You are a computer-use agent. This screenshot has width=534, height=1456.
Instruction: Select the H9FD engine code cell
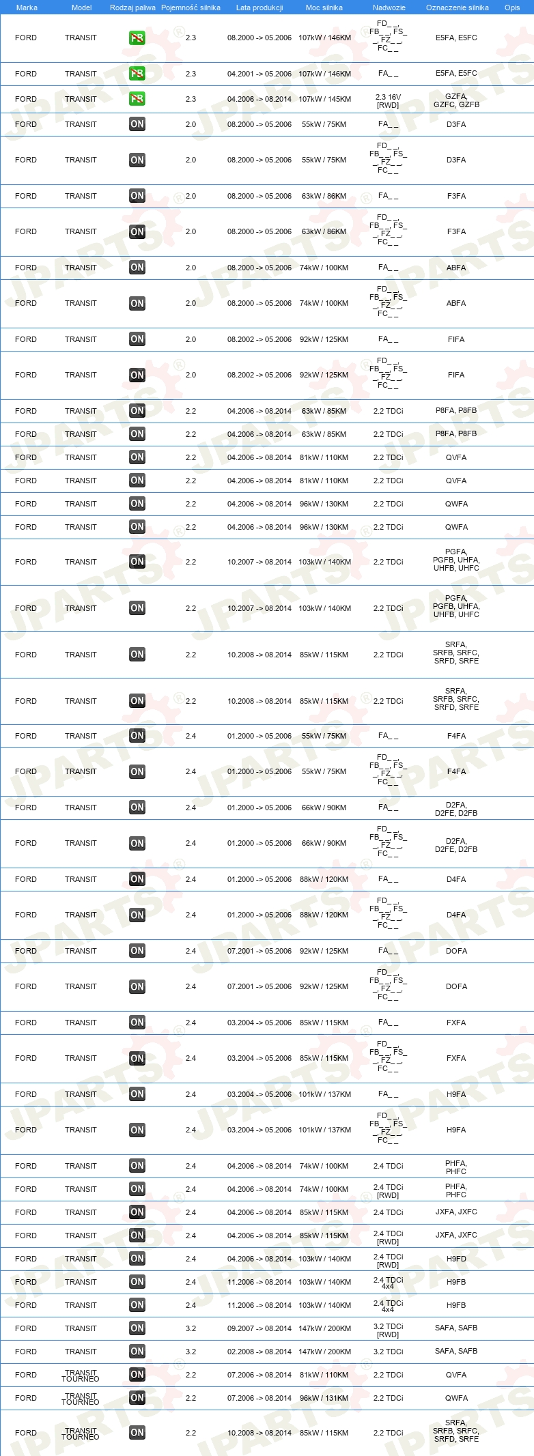[x=456, y=1259]
